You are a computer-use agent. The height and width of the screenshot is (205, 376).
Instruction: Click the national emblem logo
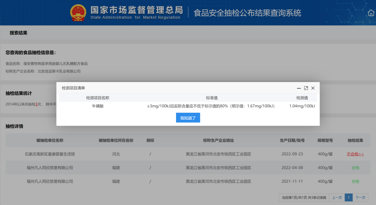(78, 13)
